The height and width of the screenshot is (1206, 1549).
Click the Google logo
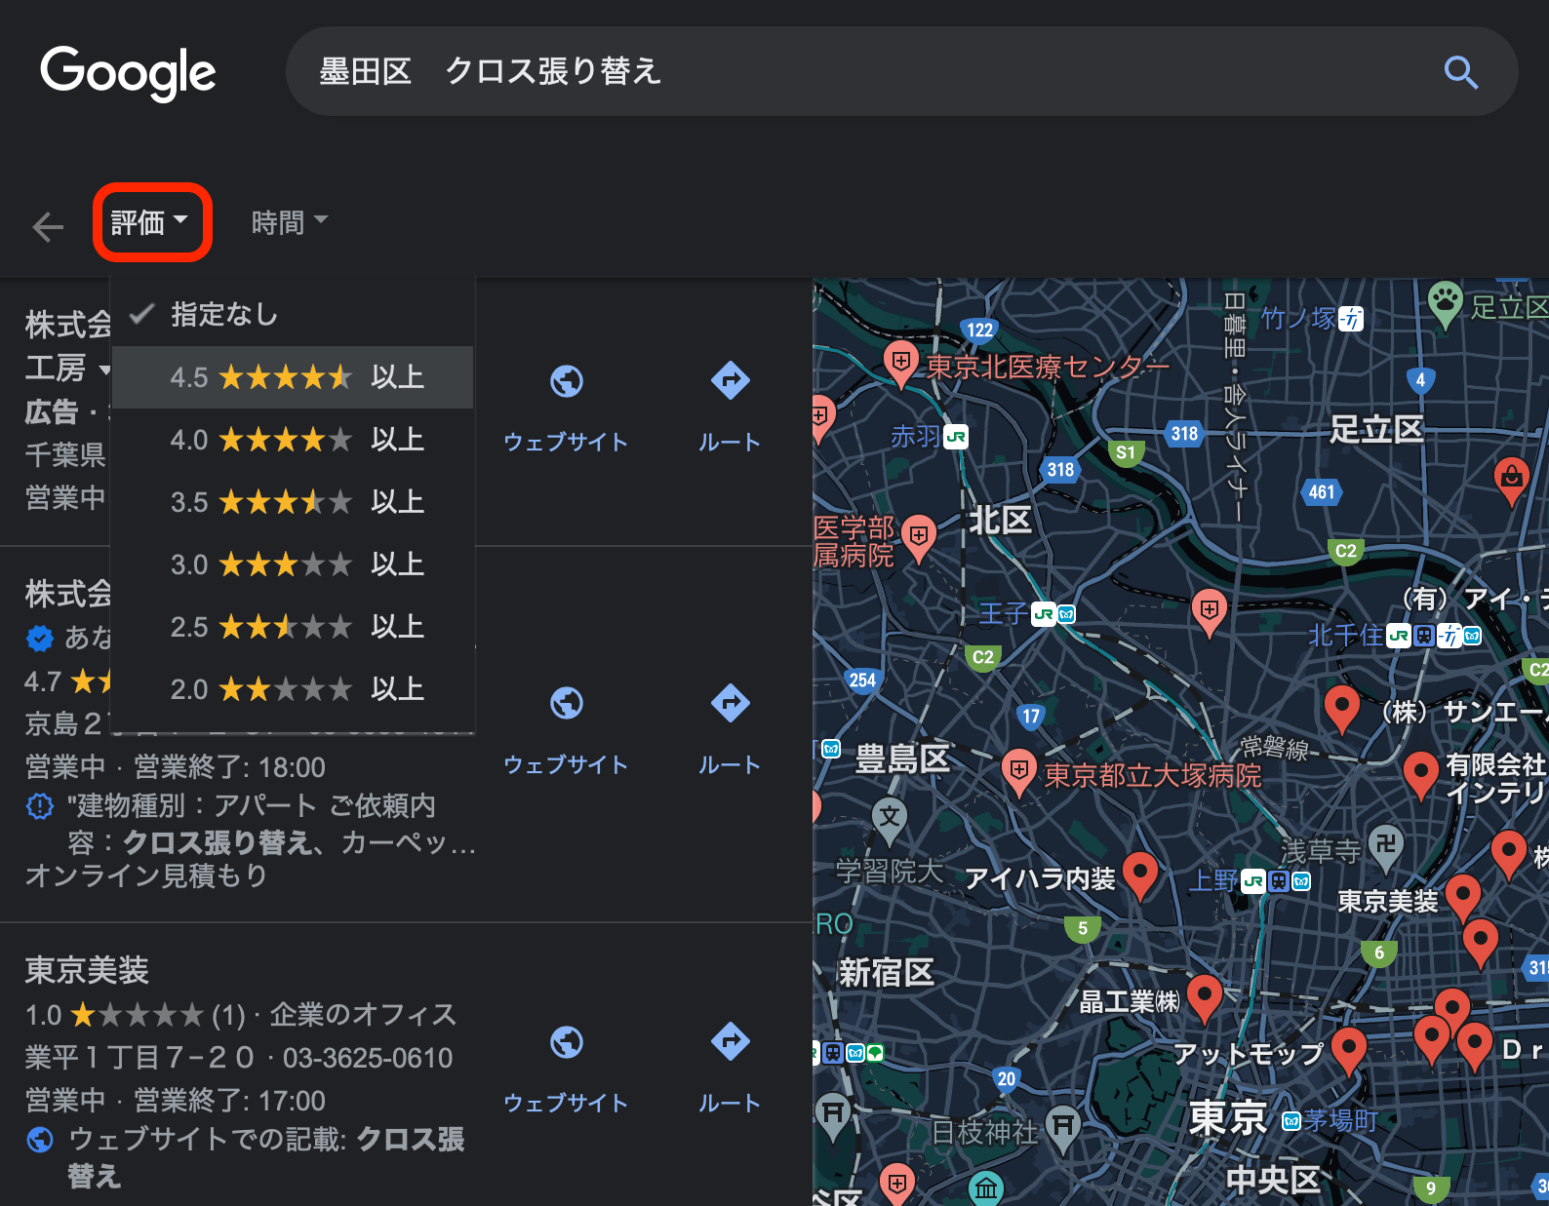[128, 72]
